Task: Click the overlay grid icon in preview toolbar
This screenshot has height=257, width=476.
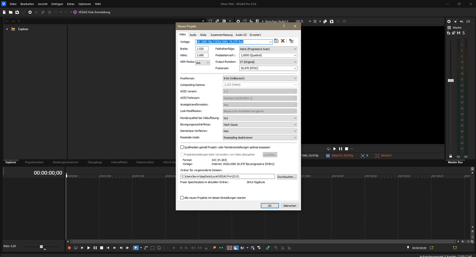Action: (315, 21)
